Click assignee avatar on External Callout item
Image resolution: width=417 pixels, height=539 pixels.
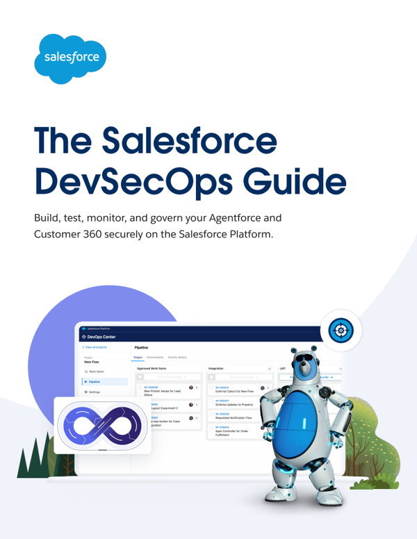point(263,388)
